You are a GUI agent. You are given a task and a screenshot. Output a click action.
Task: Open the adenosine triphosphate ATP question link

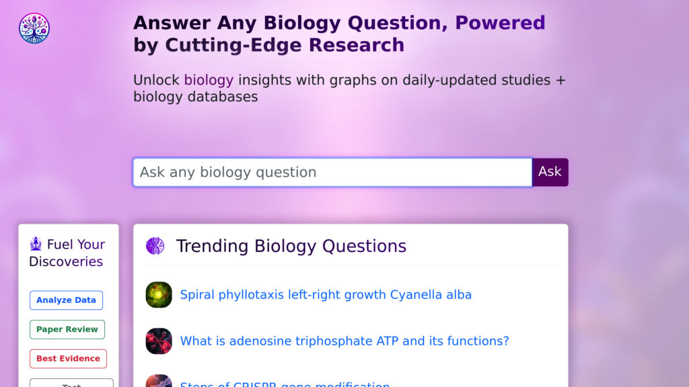344,341
